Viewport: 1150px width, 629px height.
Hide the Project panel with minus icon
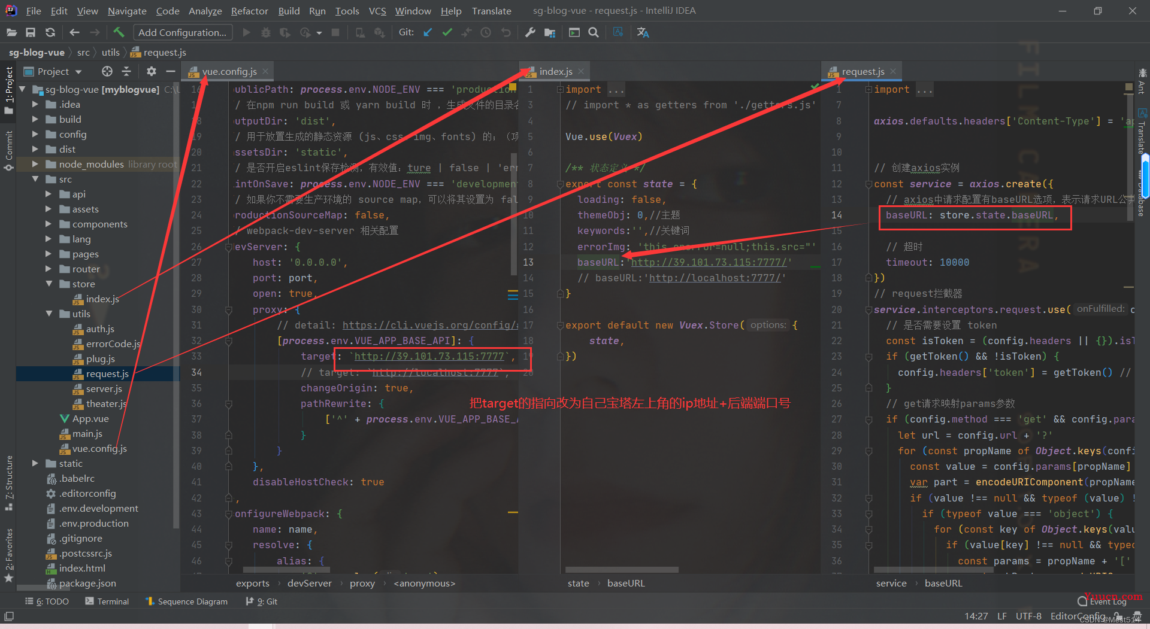[171, 71]
